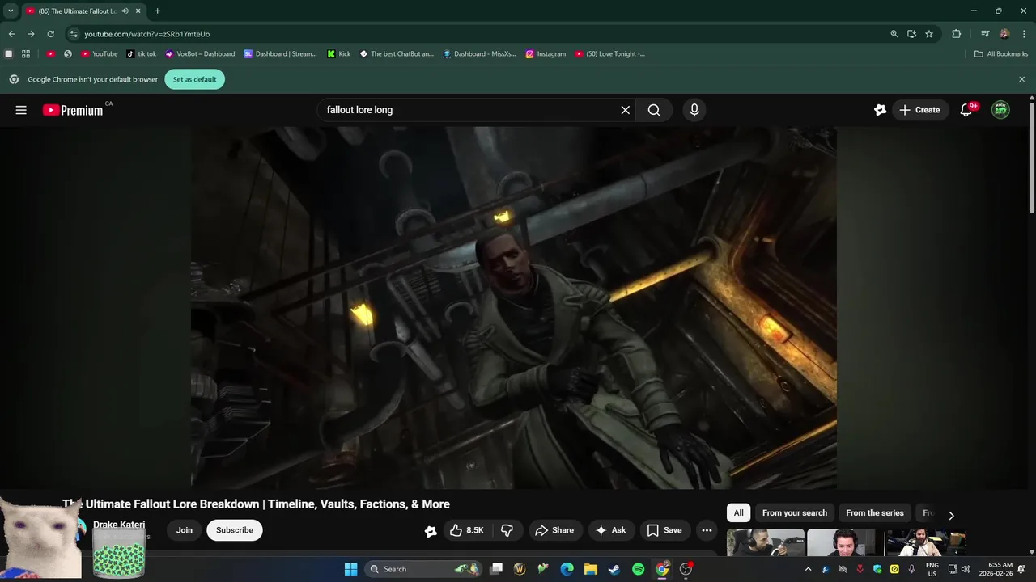
Task: Ask about this video
Action: point(611,530)
